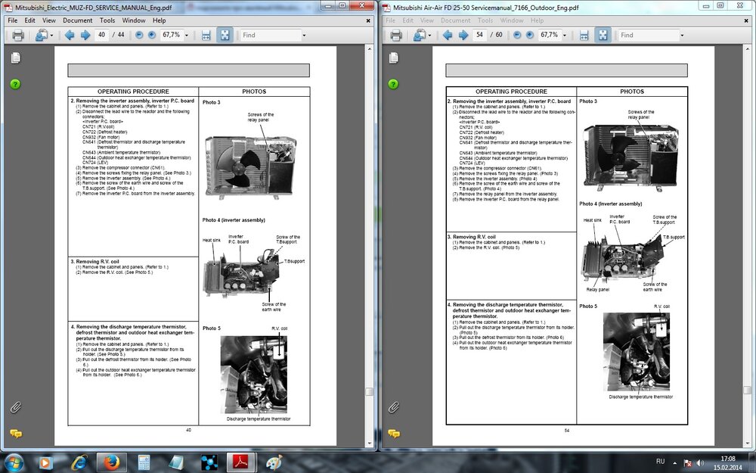Go to previous page in right PDF
Screen dimensions: 756x473
click(448, 35)
